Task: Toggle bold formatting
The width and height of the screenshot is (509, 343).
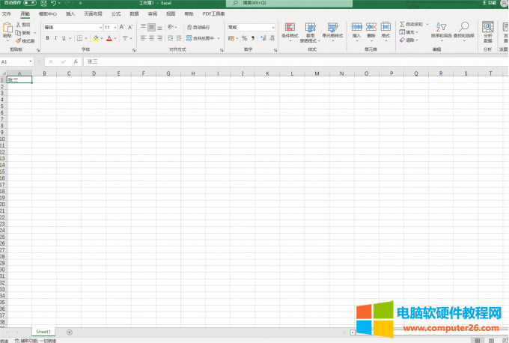Action: pos(46,38)
